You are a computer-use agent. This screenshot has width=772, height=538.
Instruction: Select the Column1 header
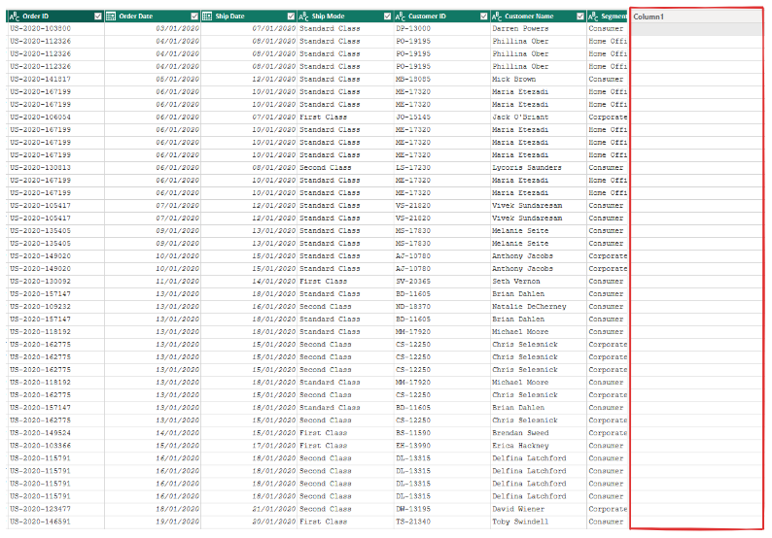696,17
